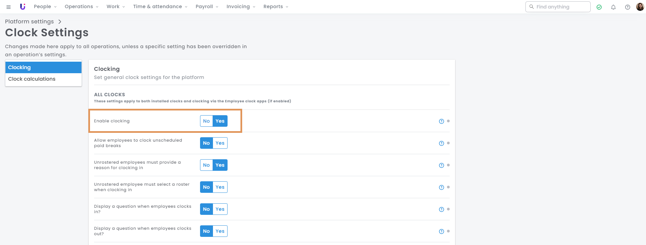Click the Find anything search field
The height and width of the screenshot is (245, 646).
coord(560,7)
